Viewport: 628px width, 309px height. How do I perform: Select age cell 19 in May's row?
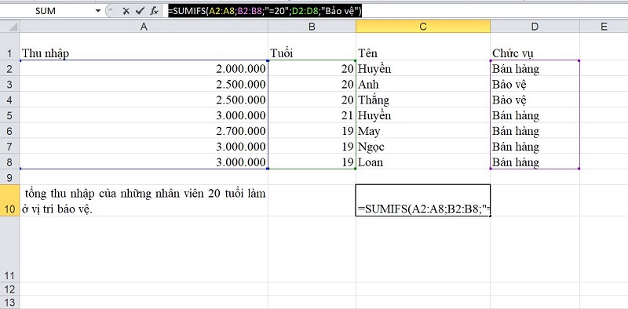312,131
